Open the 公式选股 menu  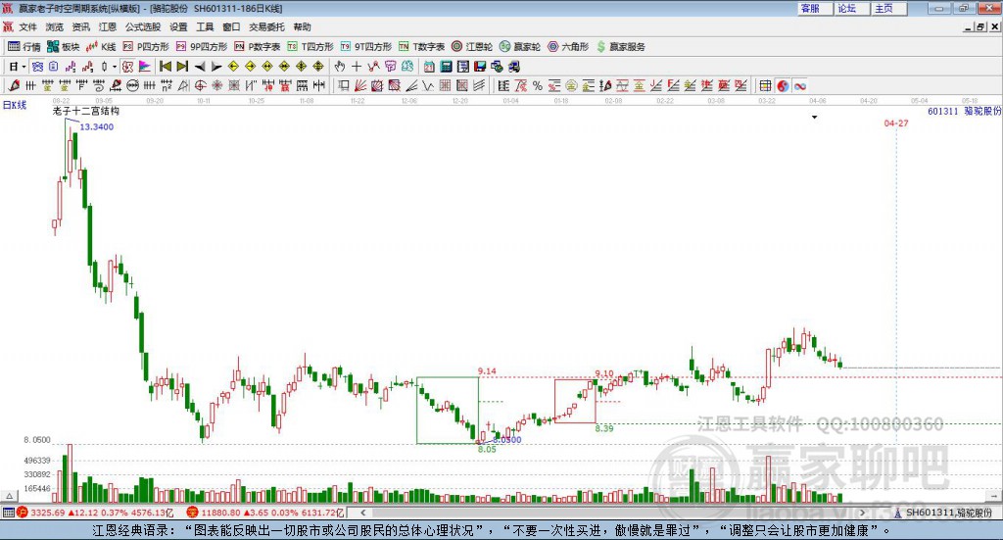click(x=143, y=26)
